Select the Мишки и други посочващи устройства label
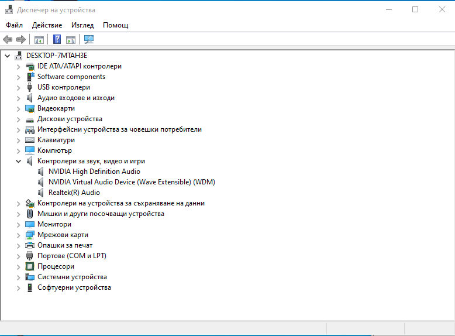Image resolution: width=455 pixels, height=336 pixels. (x=101, y=214)
